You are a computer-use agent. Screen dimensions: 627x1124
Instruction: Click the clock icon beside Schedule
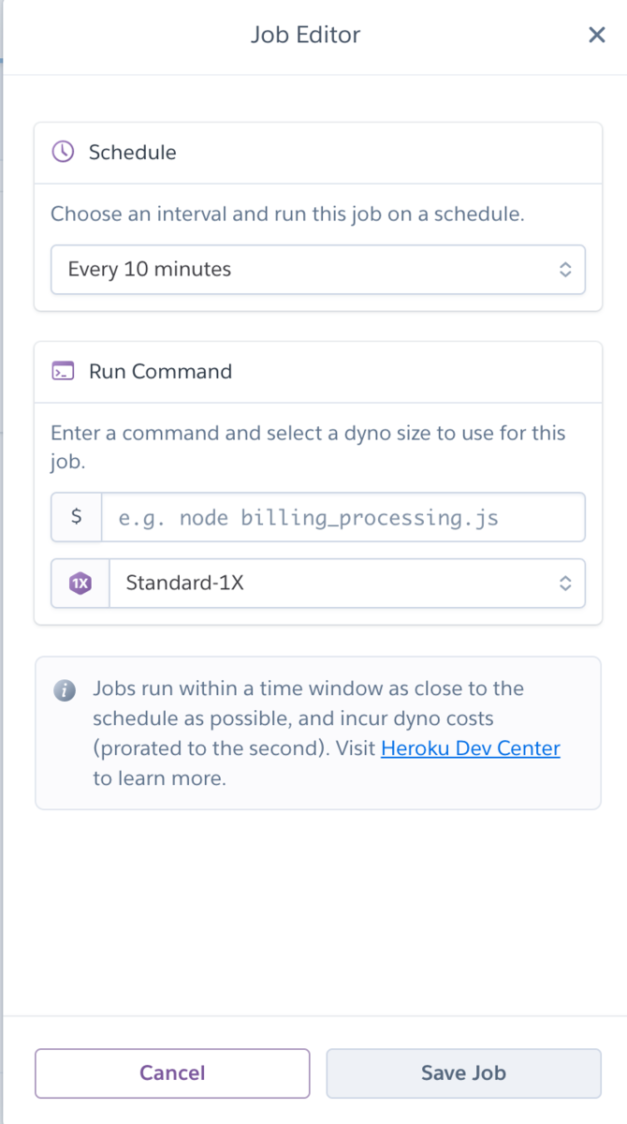pyautogui.click(x=62, y=152)
